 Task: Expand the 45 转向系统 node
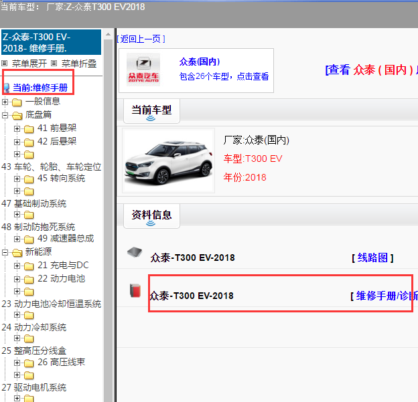pyautogui.click(x=17, y=179)
